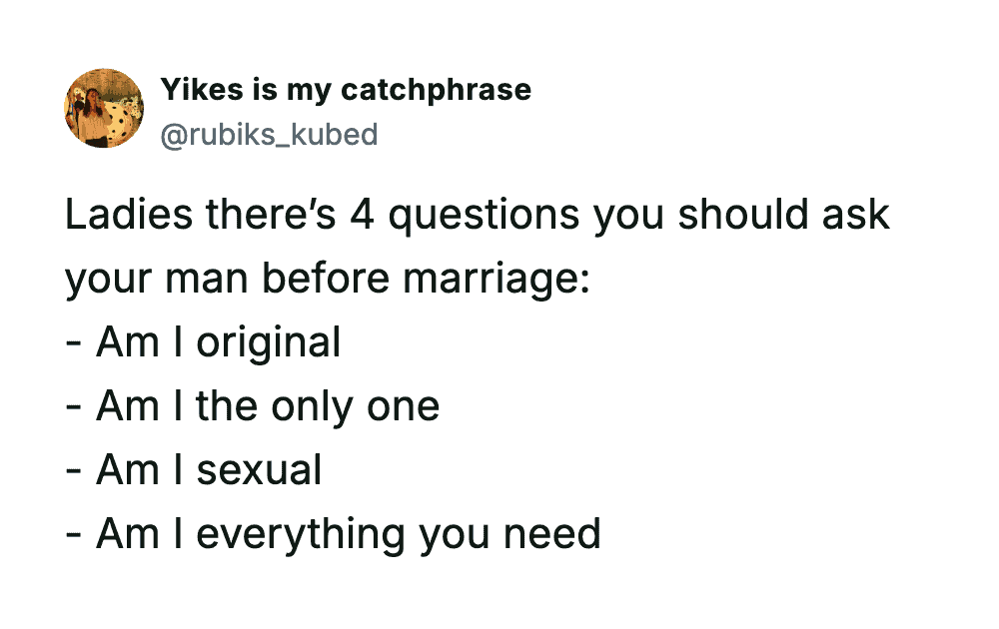Select the "Am I sexual" line

click(x=194, y=469)
